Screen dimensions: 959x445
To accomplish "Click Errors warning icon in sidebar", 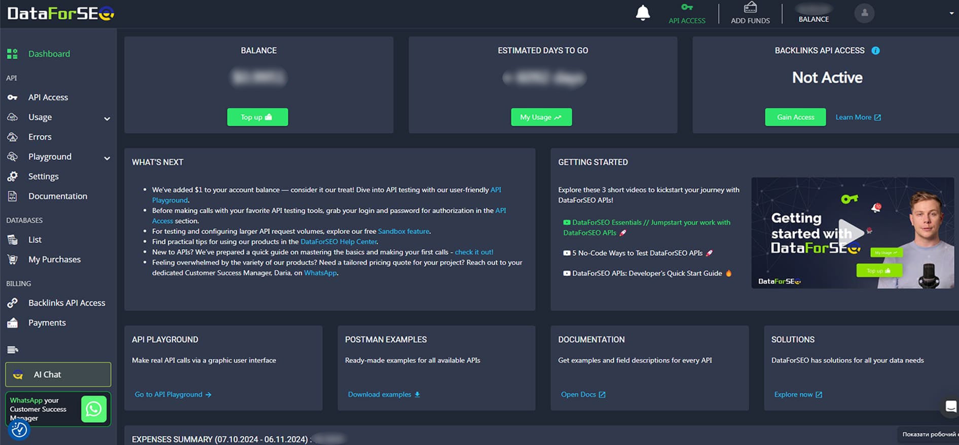I will click(x=12, y=137).
